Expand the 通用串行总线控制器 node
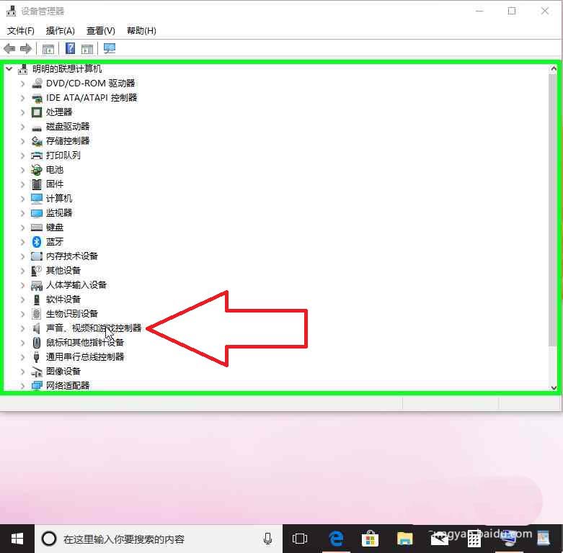Viewport: 563px width, 553px height. pyautogui.click(x=22, y=357)
